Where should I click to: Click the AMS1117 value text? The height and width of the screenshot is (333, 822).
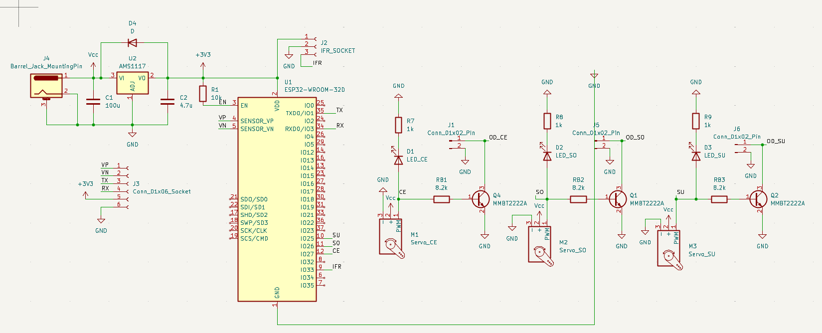(132, 66)
